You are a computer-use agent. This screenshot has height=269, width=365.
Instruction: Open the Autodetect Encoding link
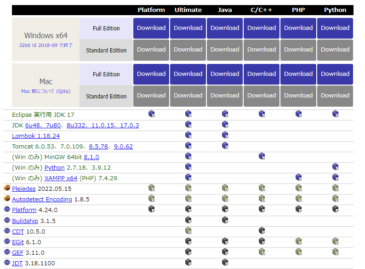42,200
